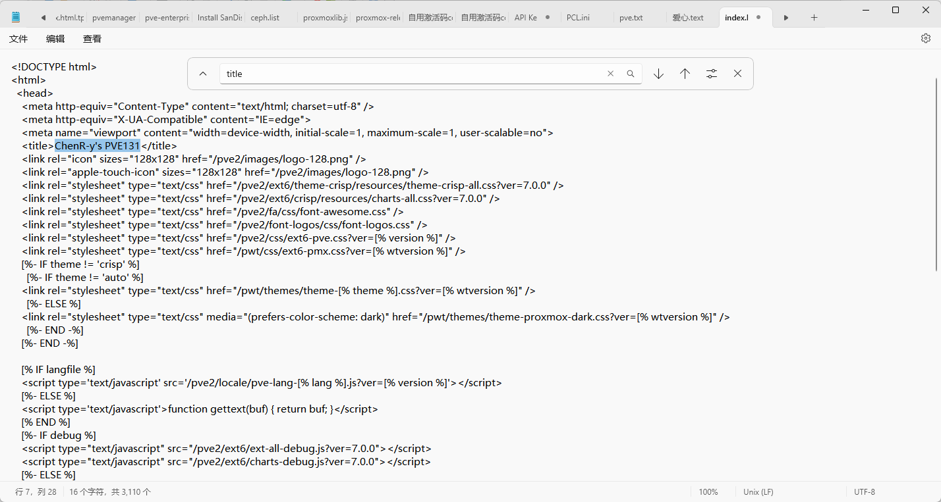Click the Notepad app icon in title bar

(x=16, y=17)
